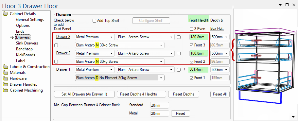This screenshot has height=121, width=298.
Task: Click the Drawer Handles folder icon
Action: tap(6, 84)
